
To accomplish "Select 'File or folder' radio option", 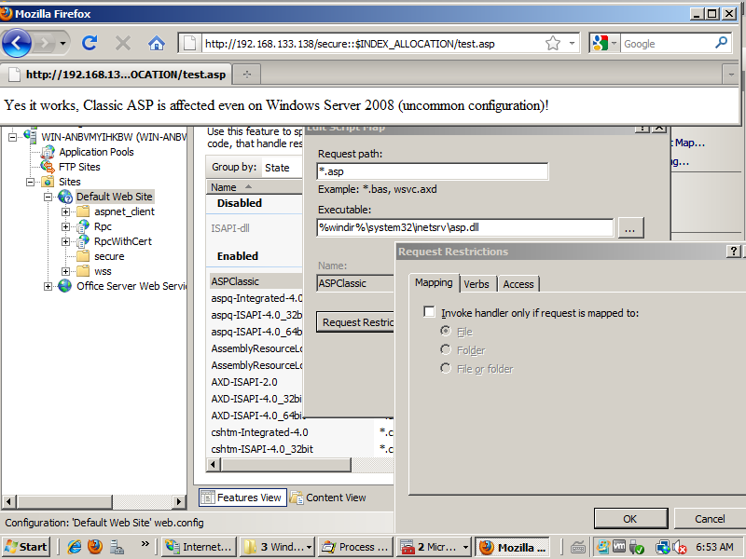I will 447,369.
